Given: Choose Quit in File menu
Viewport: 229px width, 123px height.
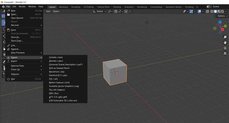Looking at the screenshot, I should pyautogui.click(x=24, y=79).
